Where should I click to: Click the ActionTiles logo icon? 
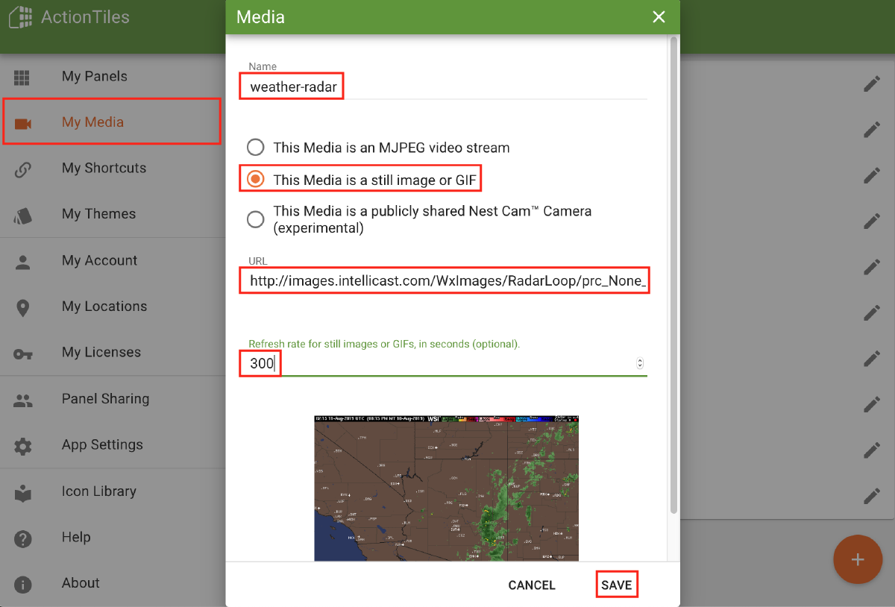pos(21,17)
